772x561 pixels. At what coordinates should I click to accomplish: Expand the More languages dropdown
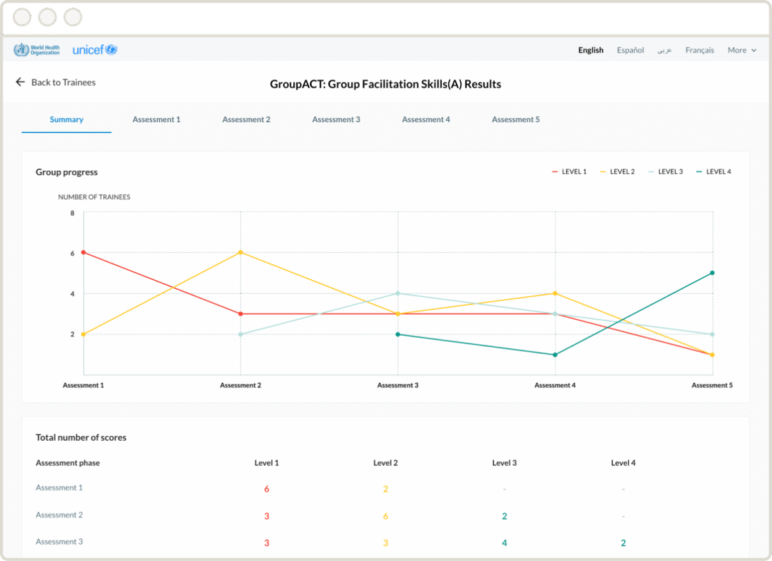click(x=741, y=50)
